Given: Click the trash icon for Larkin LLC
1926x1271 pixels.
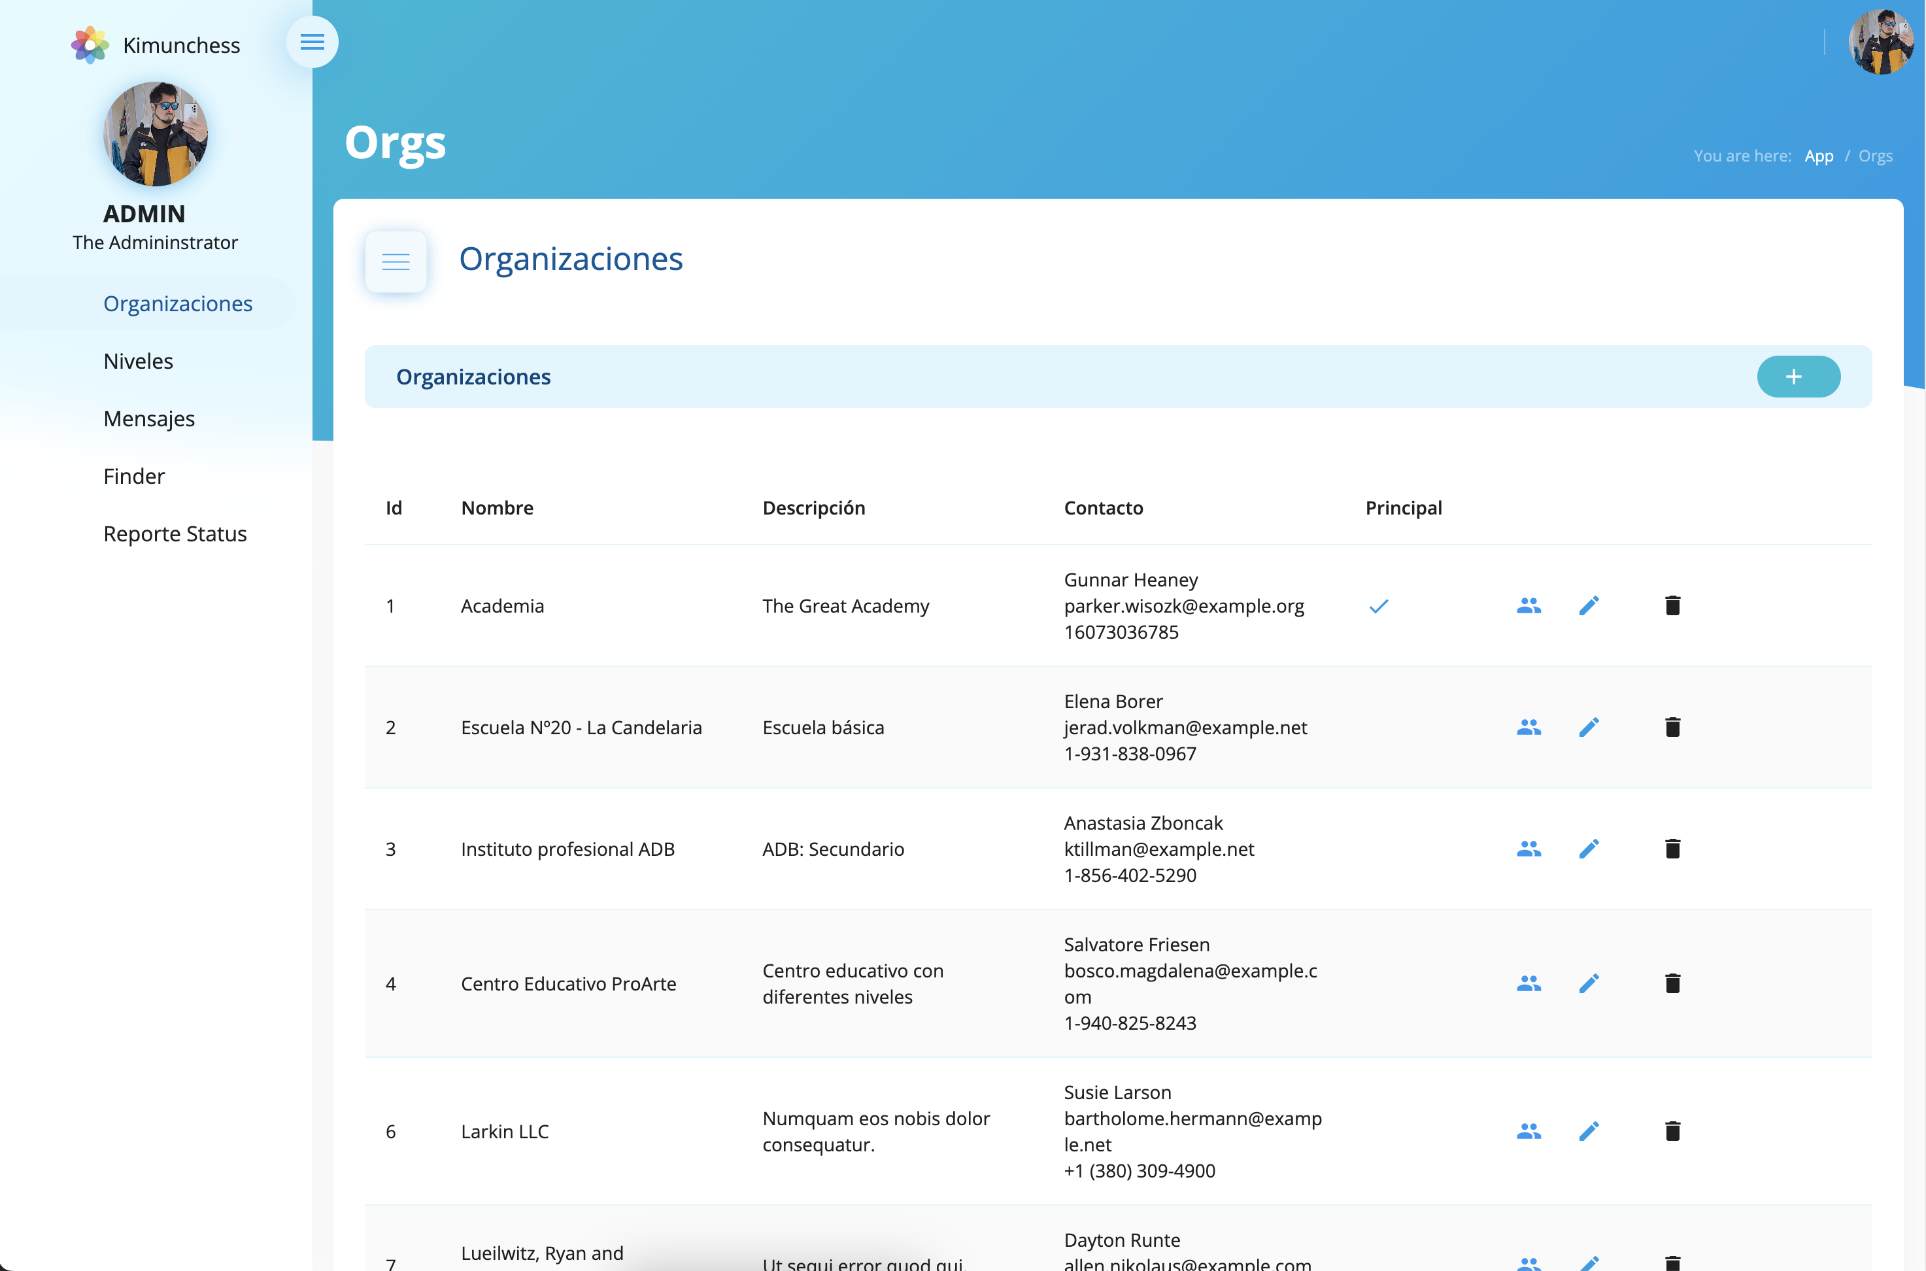Looking at the screenshot, I should pyautogui.click(x=1672, y=1131).
